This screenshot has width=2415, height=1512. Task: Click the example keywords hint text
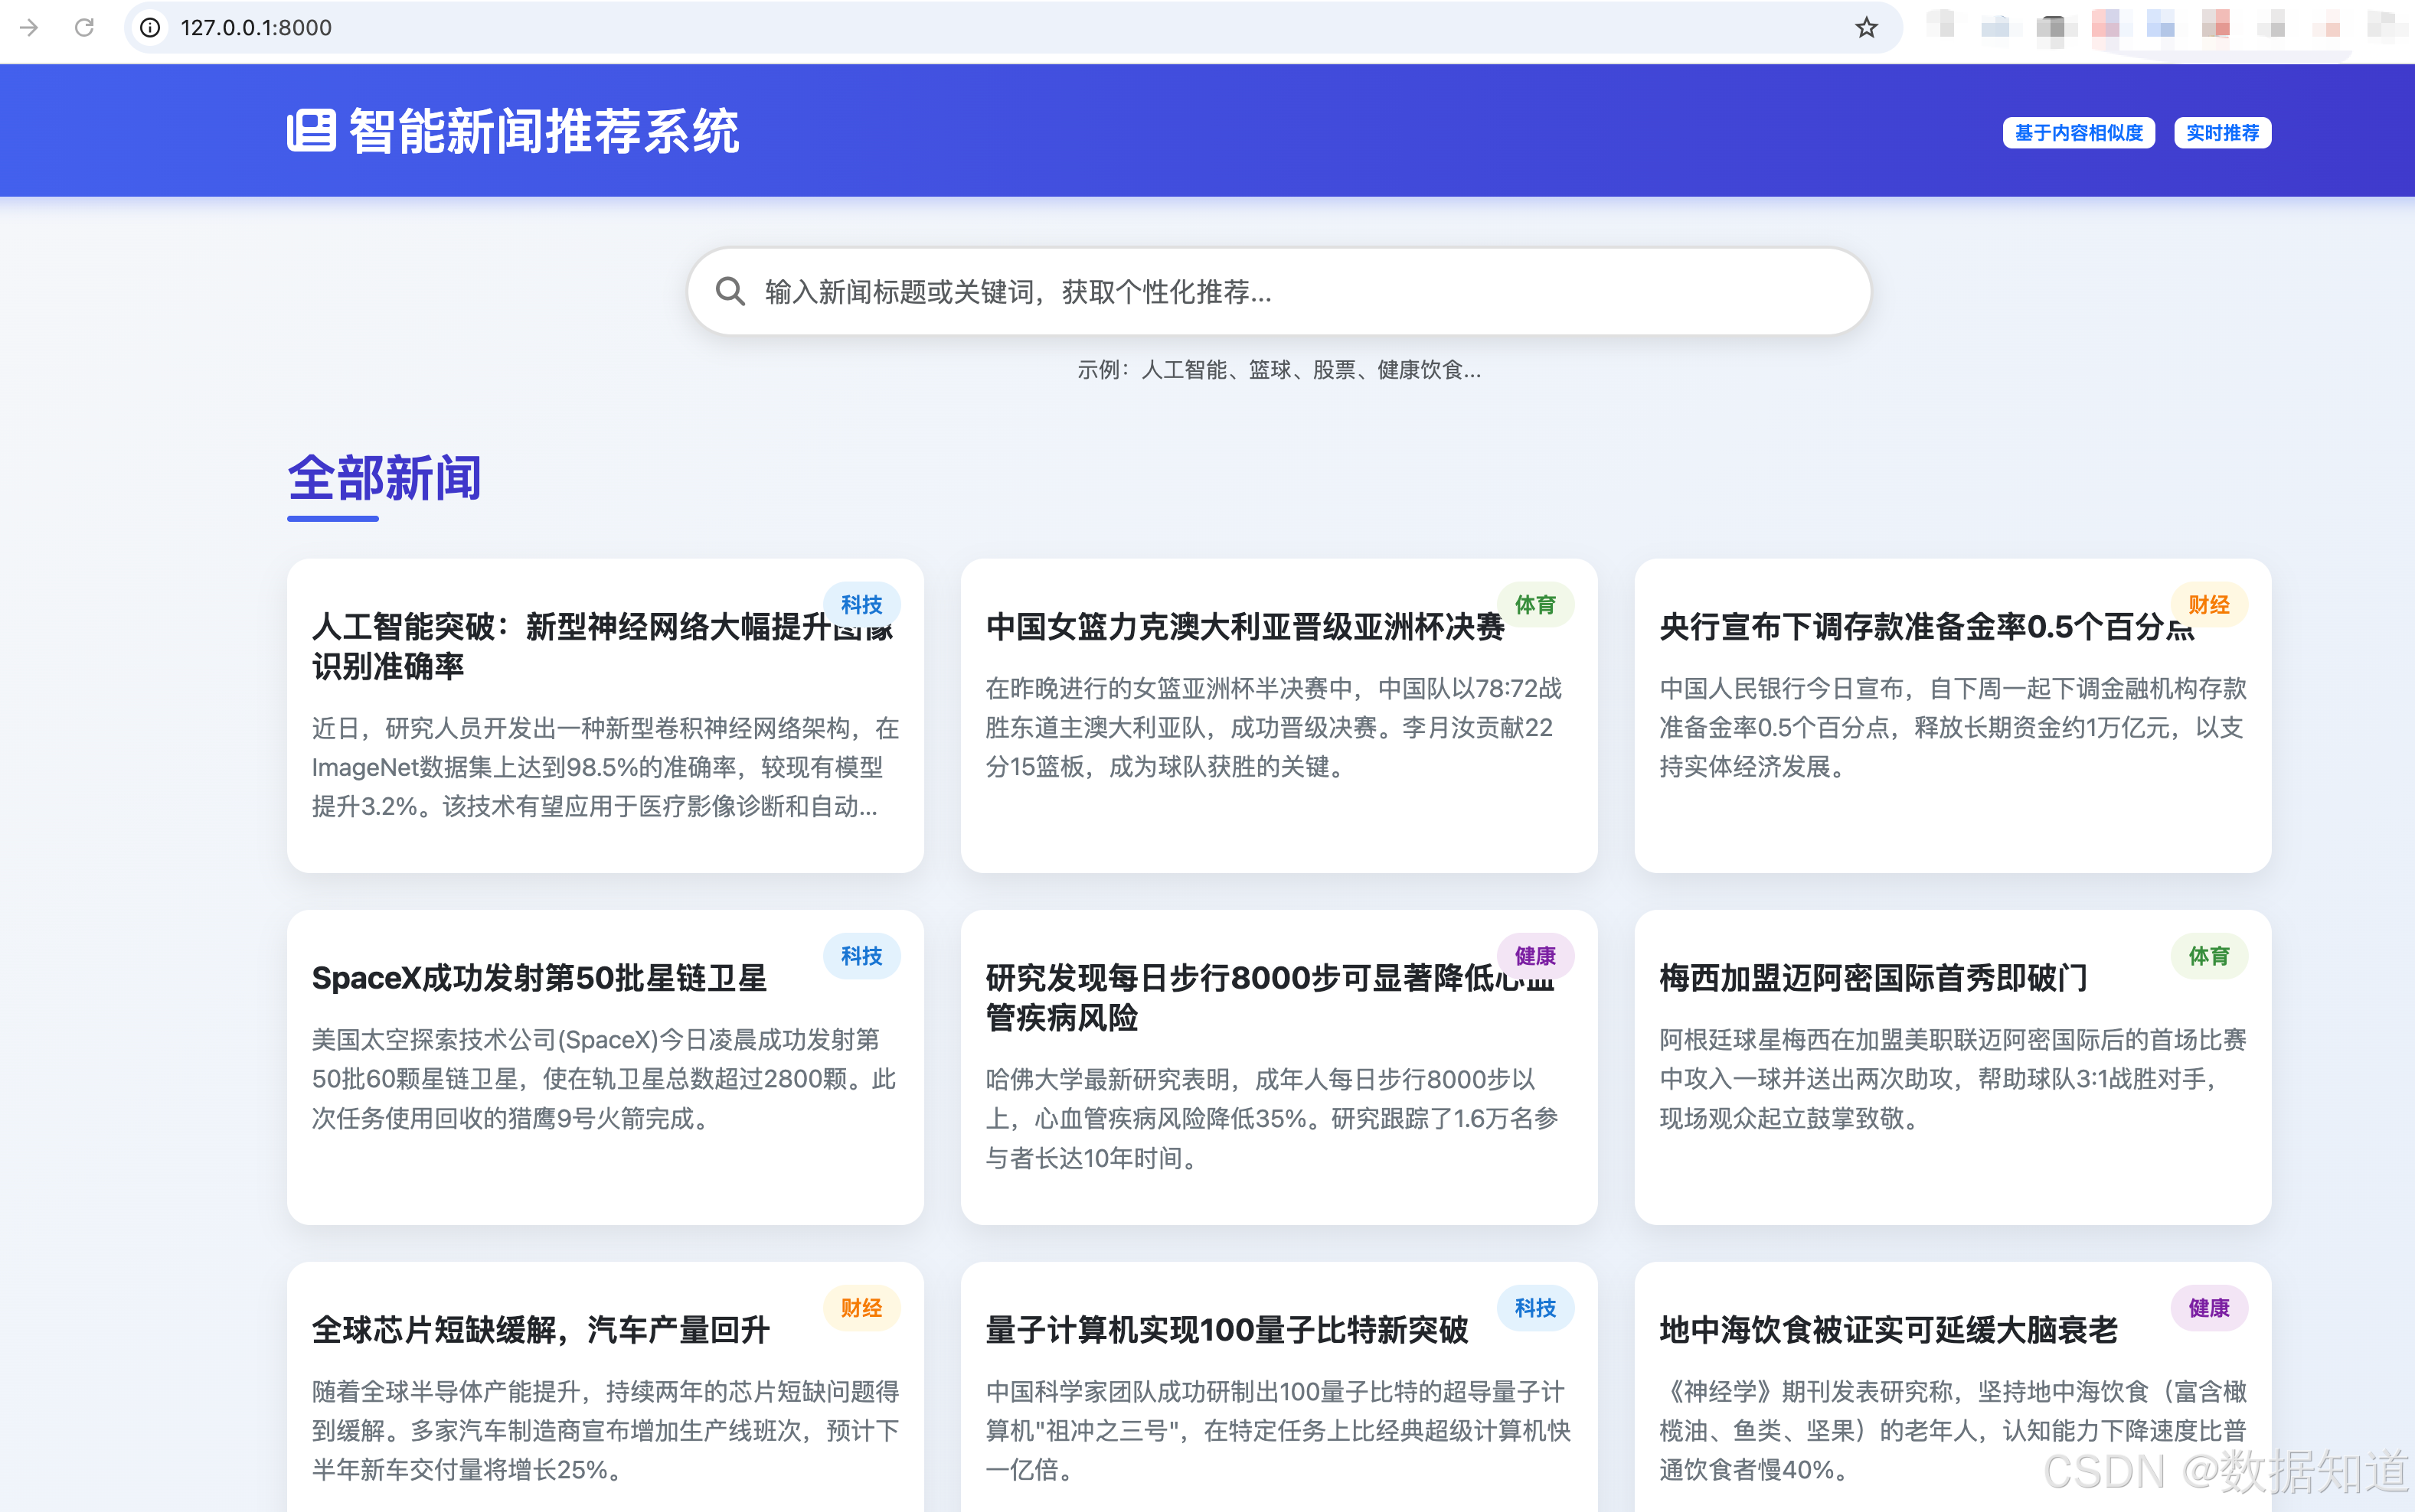click(1279, 369)
